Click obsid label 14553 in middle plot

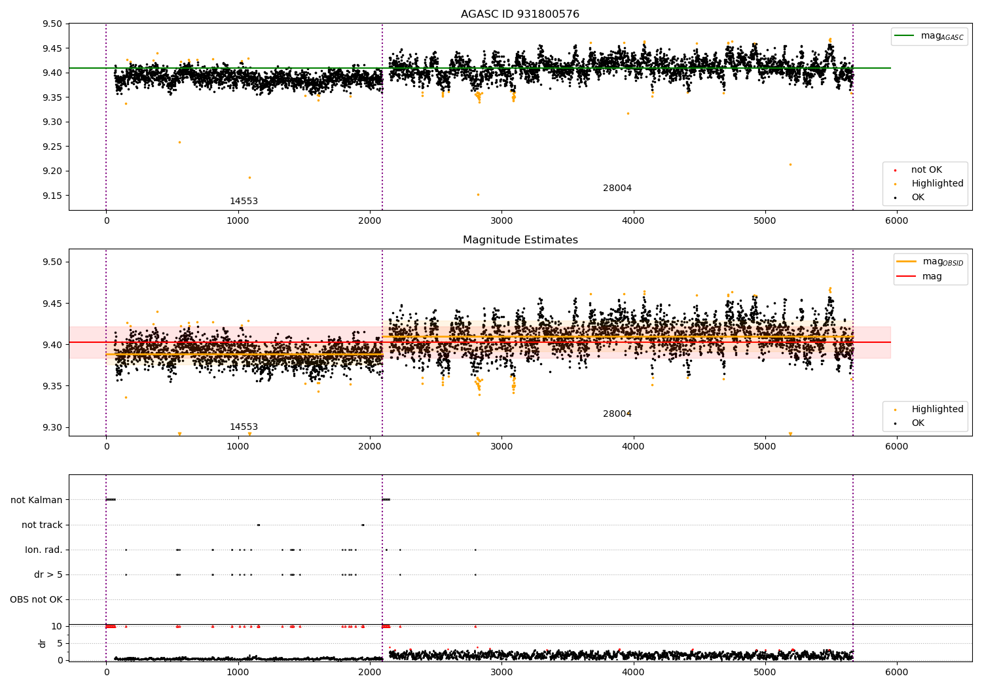tap(244, 427)
